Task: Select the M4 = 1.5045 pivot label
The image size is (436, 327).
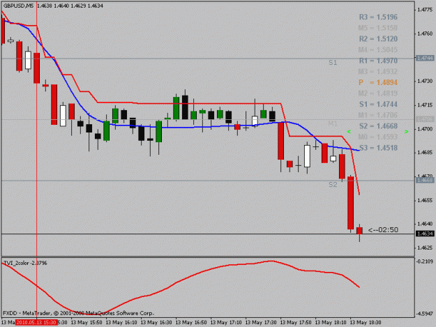Action: [x=377, y=50]
